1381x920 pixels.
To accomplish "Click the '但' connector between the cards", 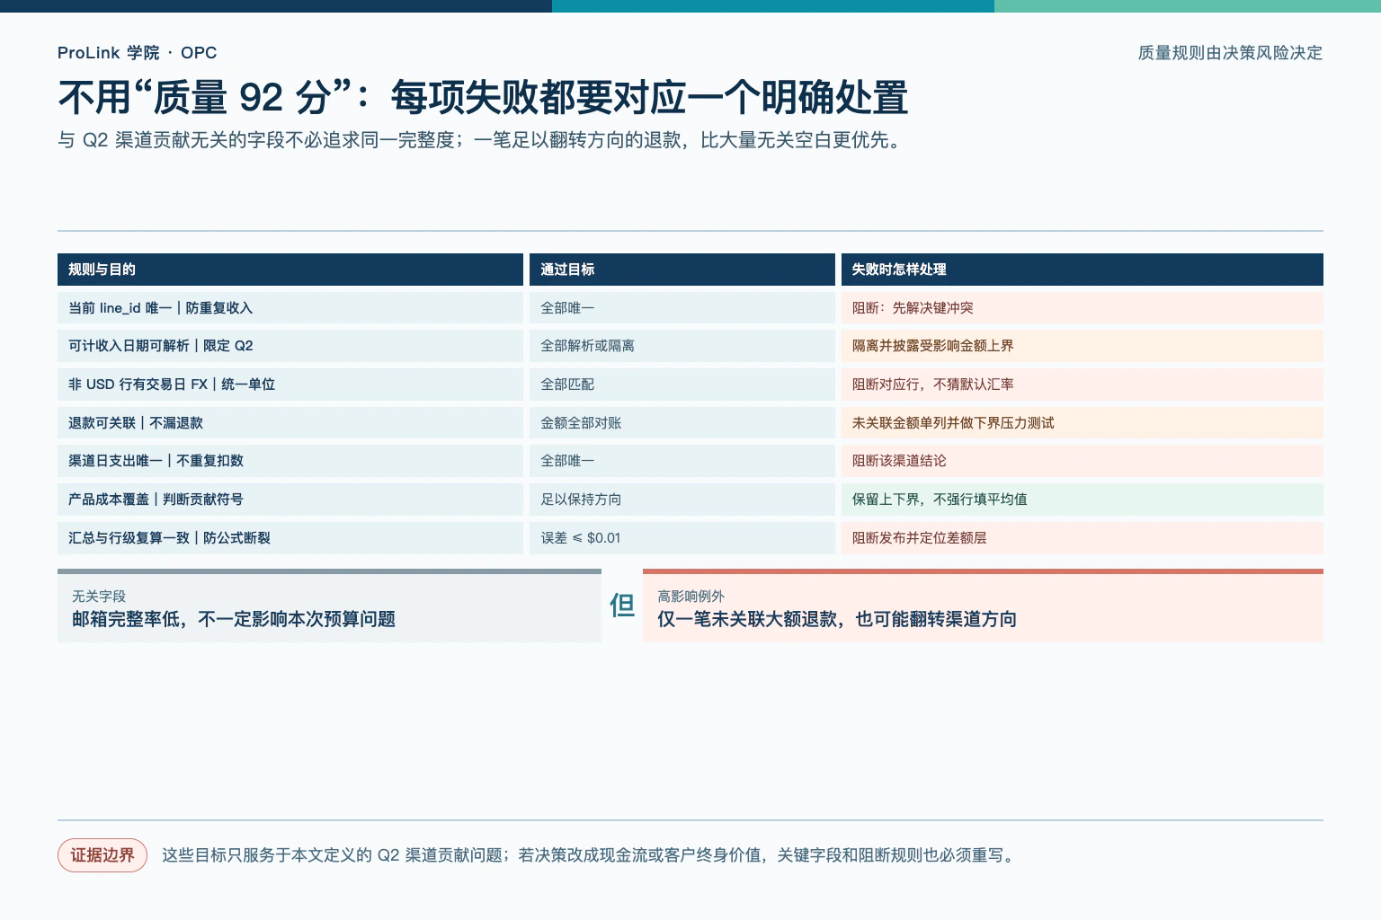I will point(622,606).
